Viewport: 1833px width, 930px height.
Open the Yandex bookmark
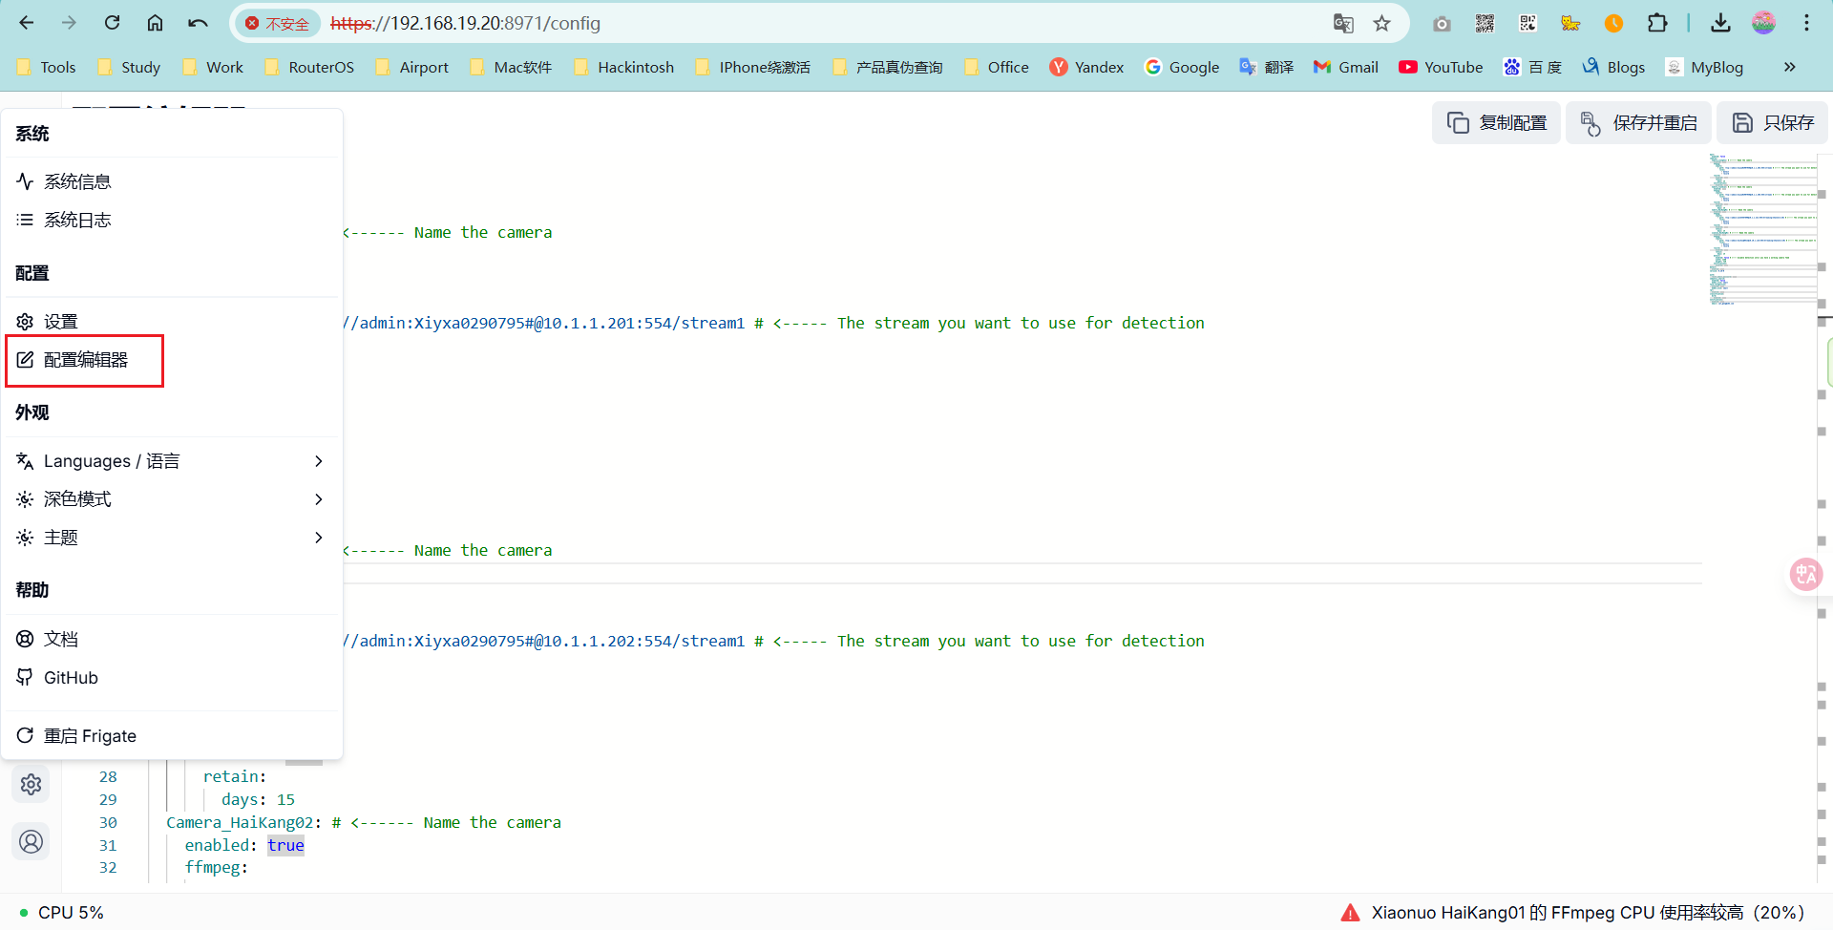click(1086, 67)
